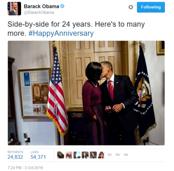174x171 pixels.
Task: Open the tweet author's profile photo
Action: click(14, 9)
